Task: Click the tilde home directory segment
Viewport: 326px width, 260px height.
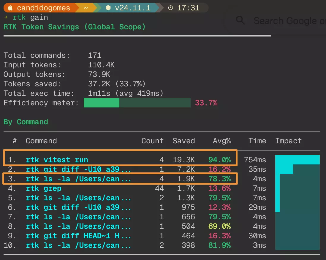Action: coord(86,8)
